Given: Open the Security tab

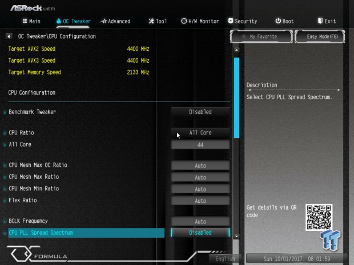Looking at the screenshot, I should coord(243,21).
